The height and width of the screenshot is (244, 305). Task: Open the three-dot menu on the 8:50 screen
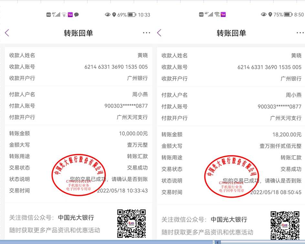pyautogui.click(x=300, y=33)
